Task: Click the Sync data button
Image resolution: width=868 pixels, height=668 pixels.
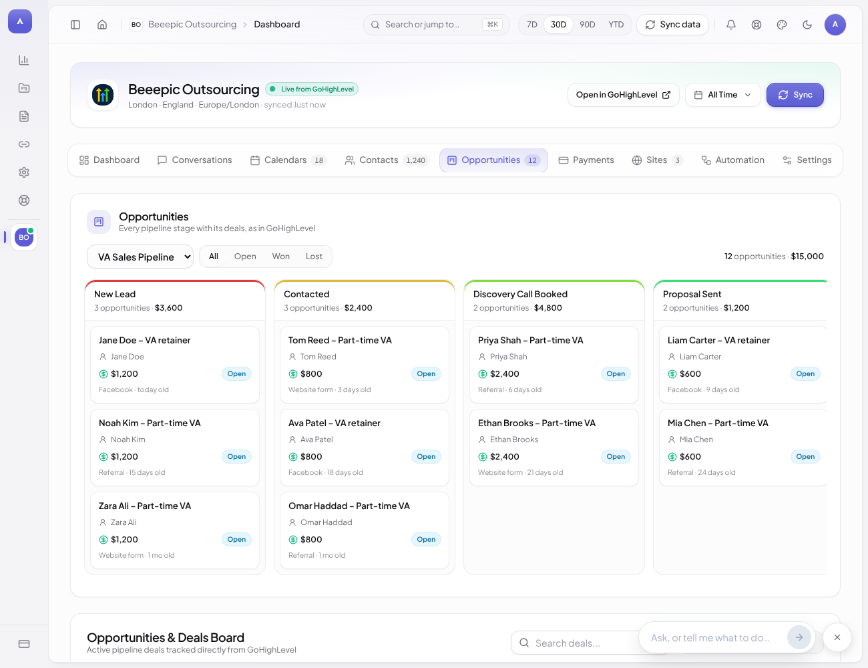Action: point(672,25)
